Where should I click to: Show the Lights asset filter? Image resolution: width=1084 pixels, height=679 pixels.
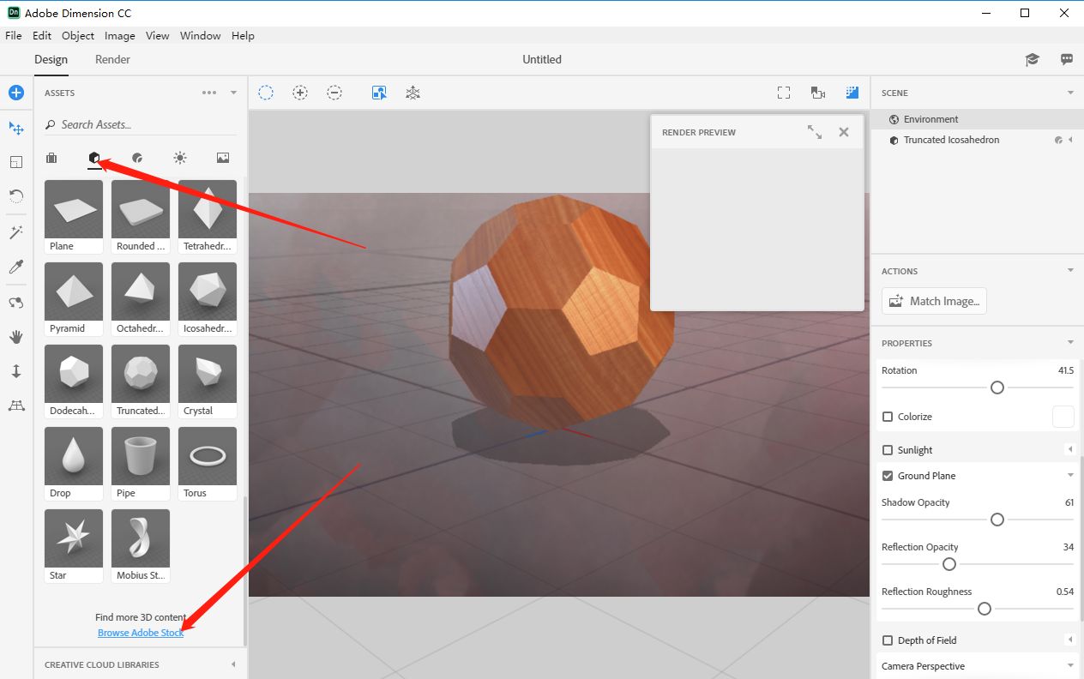coord(179,158)
